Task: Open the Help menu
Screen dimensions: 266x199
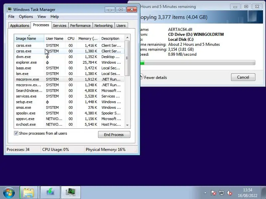Action: click(x=55, y=17)
